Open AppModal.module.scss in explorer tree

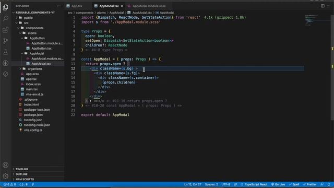click(x=47, y=58)
